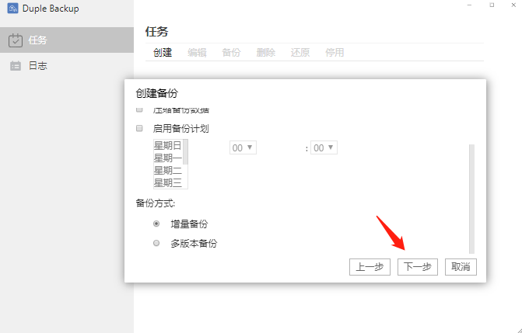
Task: Click the weekday list's scrollbar
Action: tap(186, 151)
